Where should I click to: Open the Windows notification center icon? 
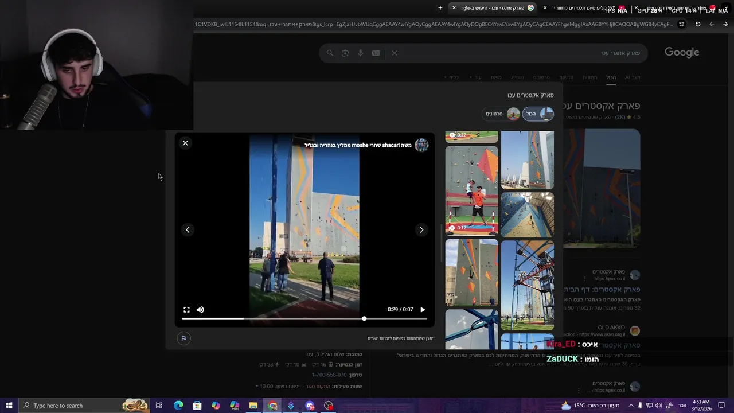(x=722, y=406)
